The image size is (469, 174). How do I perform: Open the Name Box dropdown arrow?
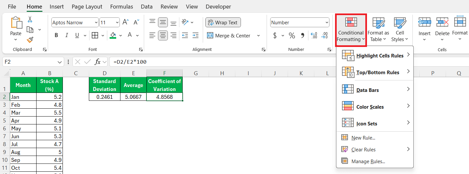[x=60, y=62]
